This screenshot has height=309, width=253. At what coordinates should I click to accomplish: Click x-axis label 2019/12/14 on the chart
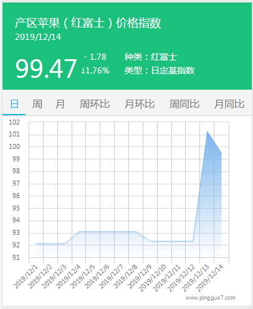point(210,278)
